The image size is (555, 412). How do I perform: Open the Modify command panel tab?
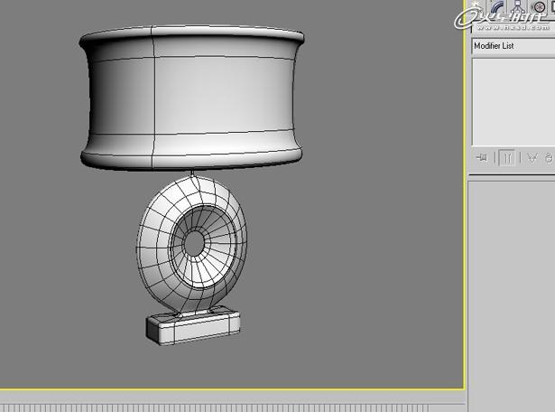coord(497,7)
